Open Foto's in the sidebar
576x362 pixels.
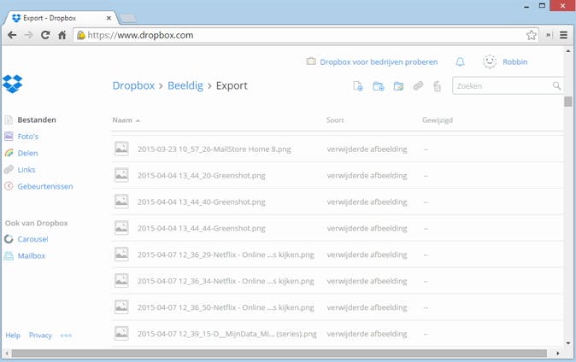click(27, 137)
